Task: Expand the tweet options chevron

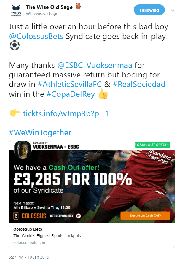Action: coord(173,10)
